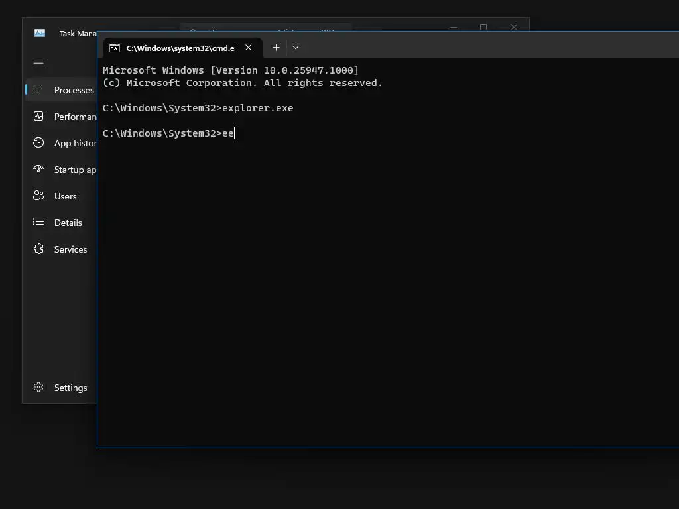Click the 'Task Mana' title text

[78, 34]
